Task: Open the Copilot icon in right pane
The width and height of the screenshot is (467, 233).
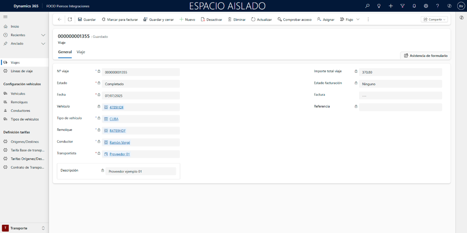Action: (462, 18)
